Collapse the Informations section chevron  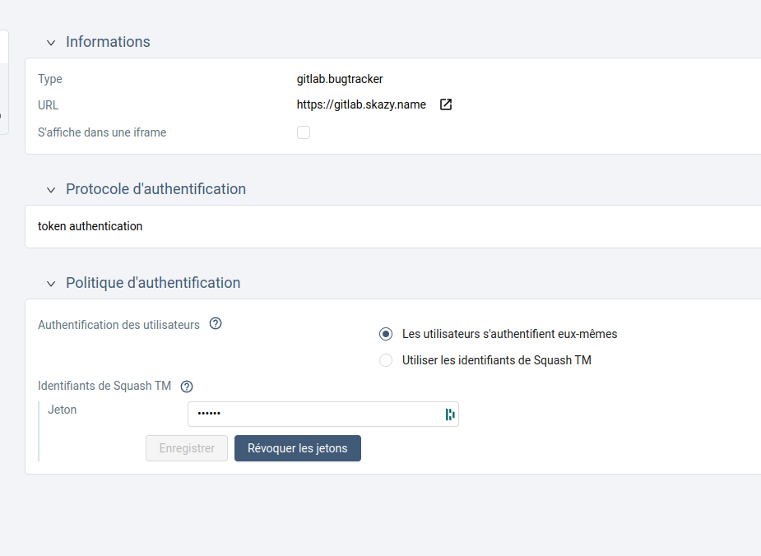tap(51, 43)
